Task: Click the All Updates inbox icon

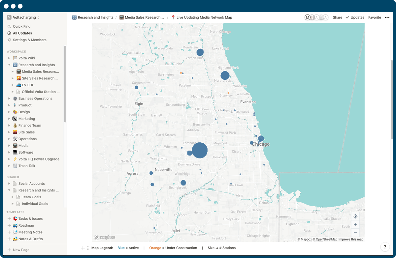Action: click(x=10, y=33)
